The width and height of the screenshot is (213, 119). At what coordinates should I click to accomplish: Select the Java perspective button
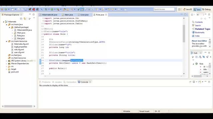197,9
